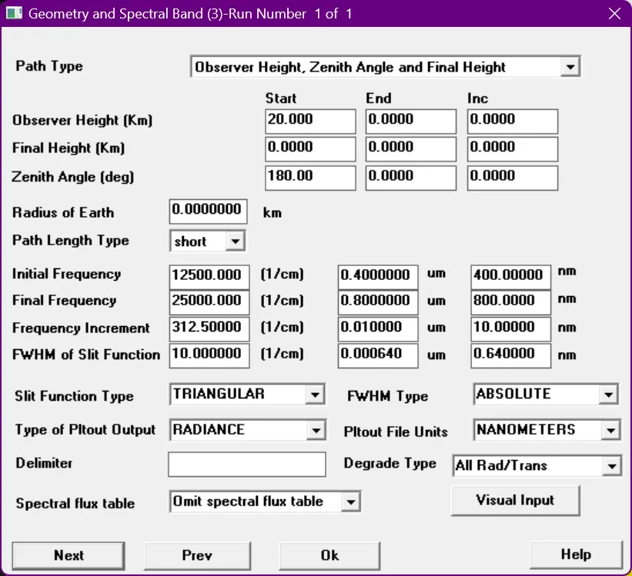632x576 pixels.
Task: Select the empty Delimiter text box
Action: pyautogui.click(x=247, y=464)
